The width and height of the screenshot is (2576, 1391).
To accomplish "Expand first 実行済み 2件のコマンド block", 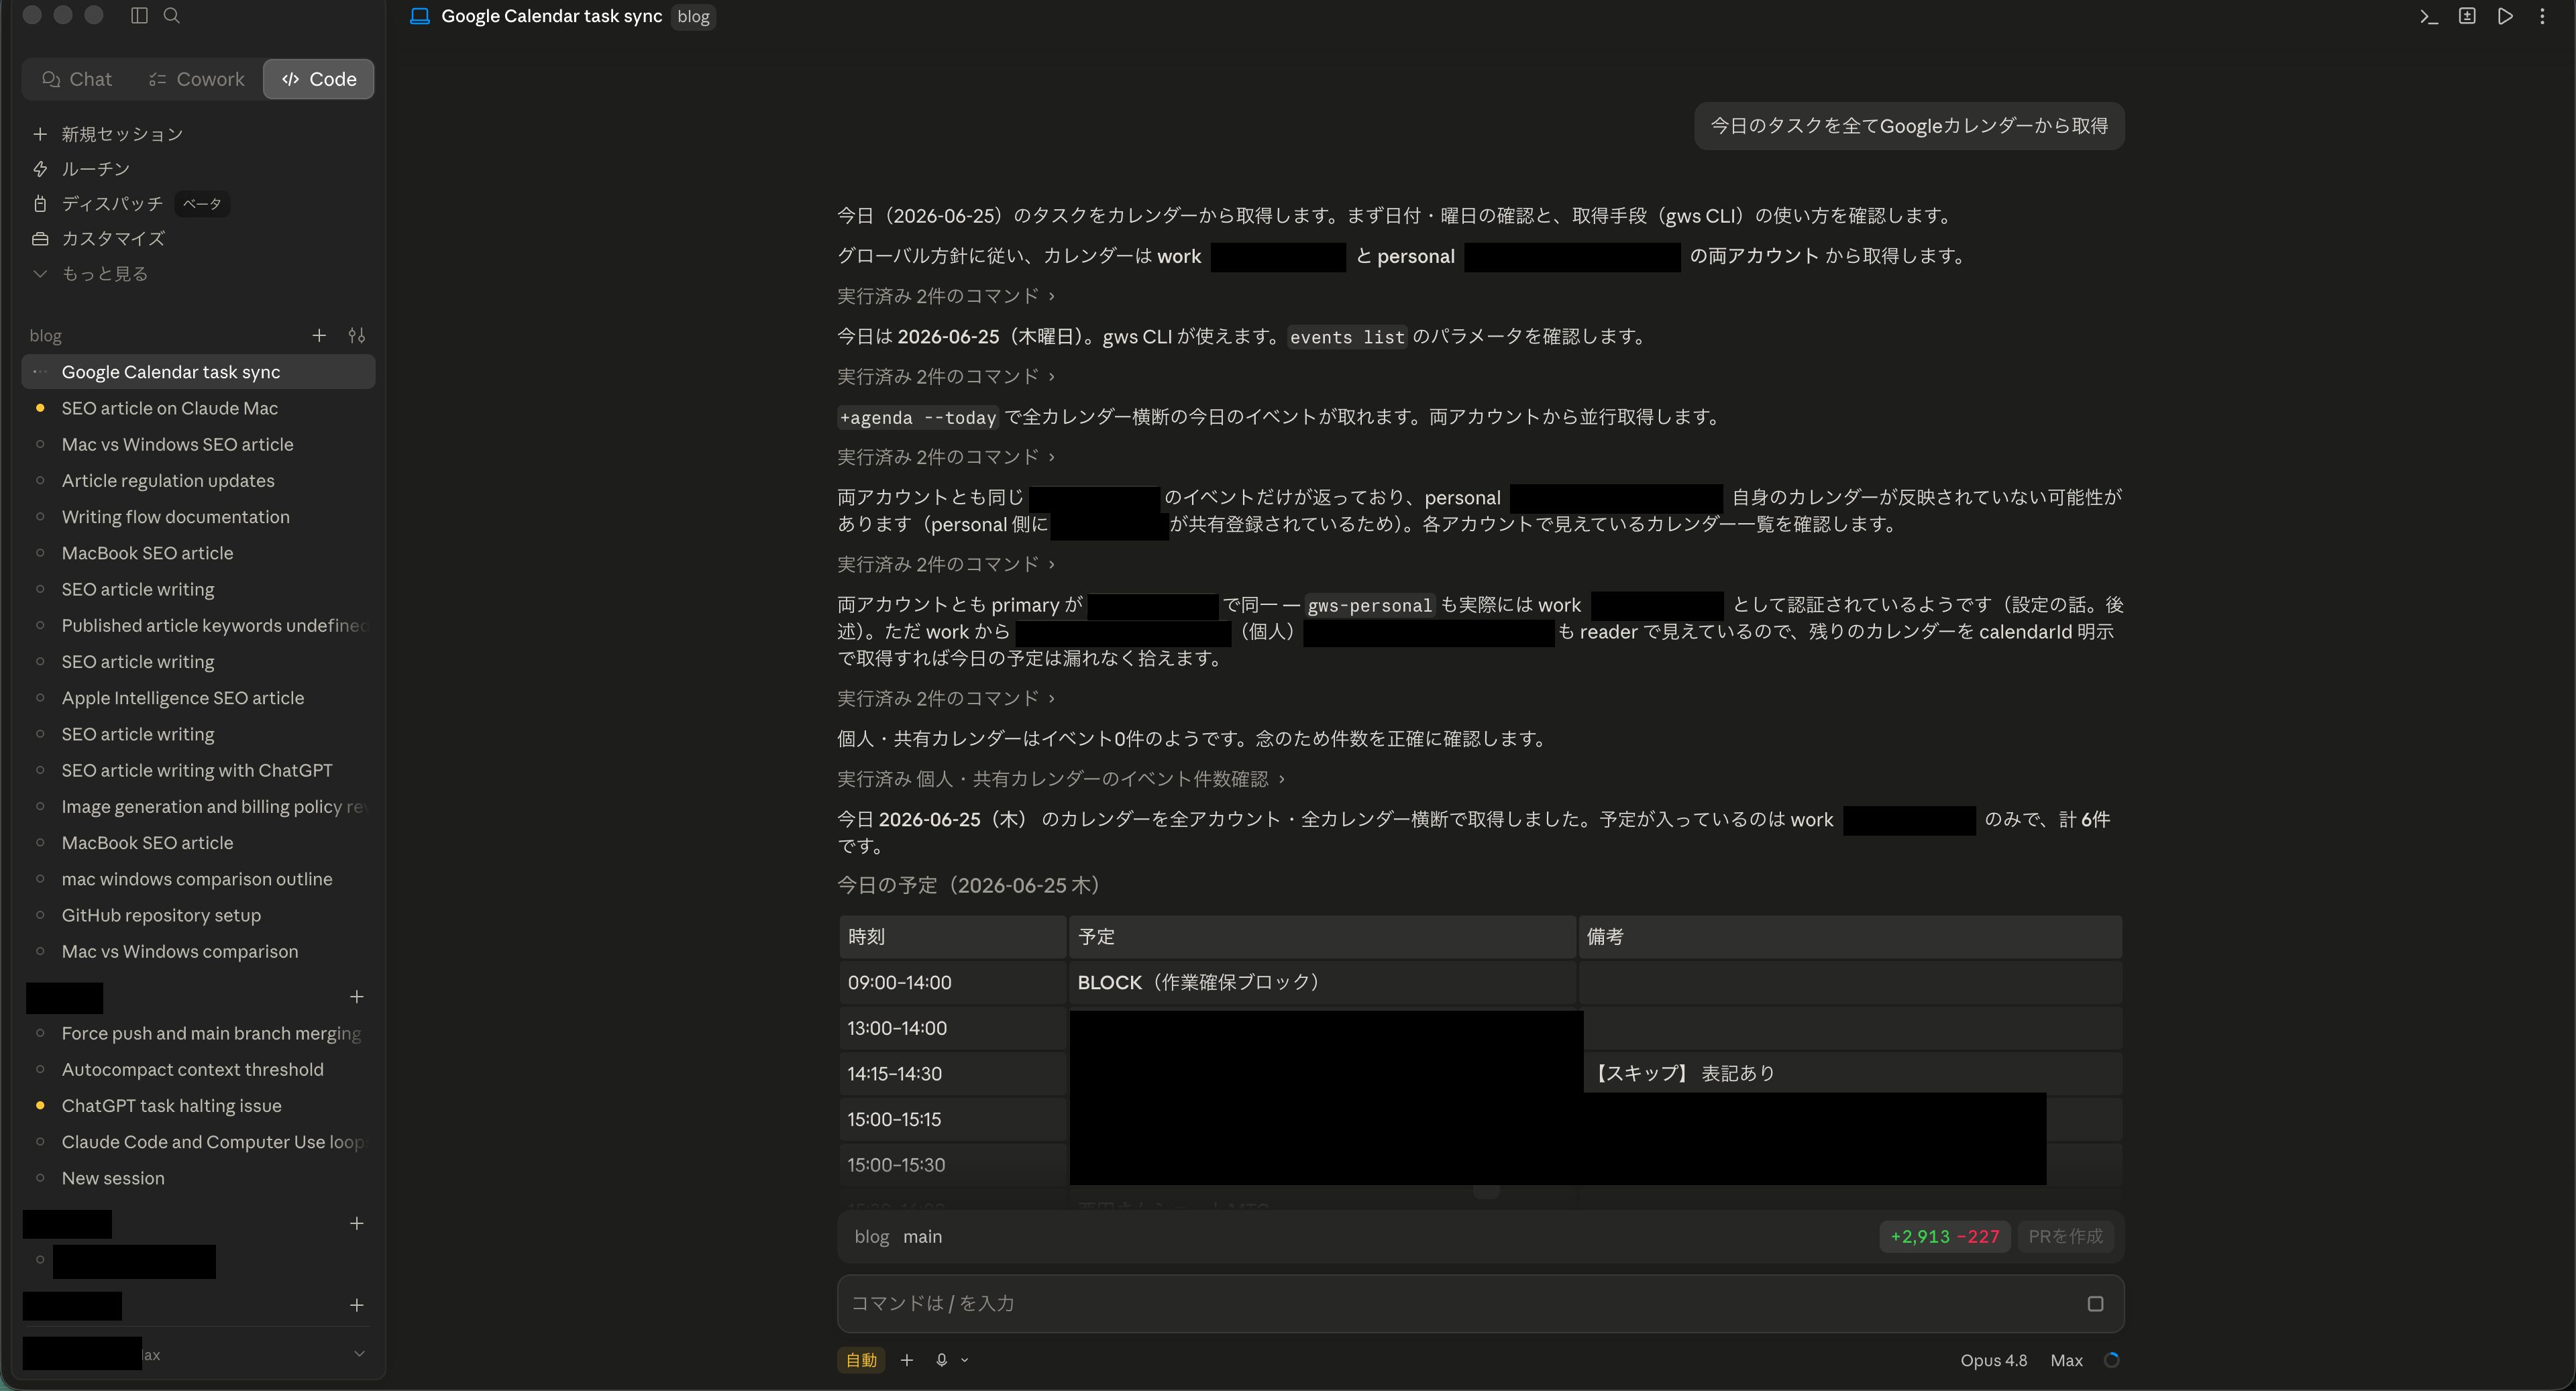I will tap(946, 296).
